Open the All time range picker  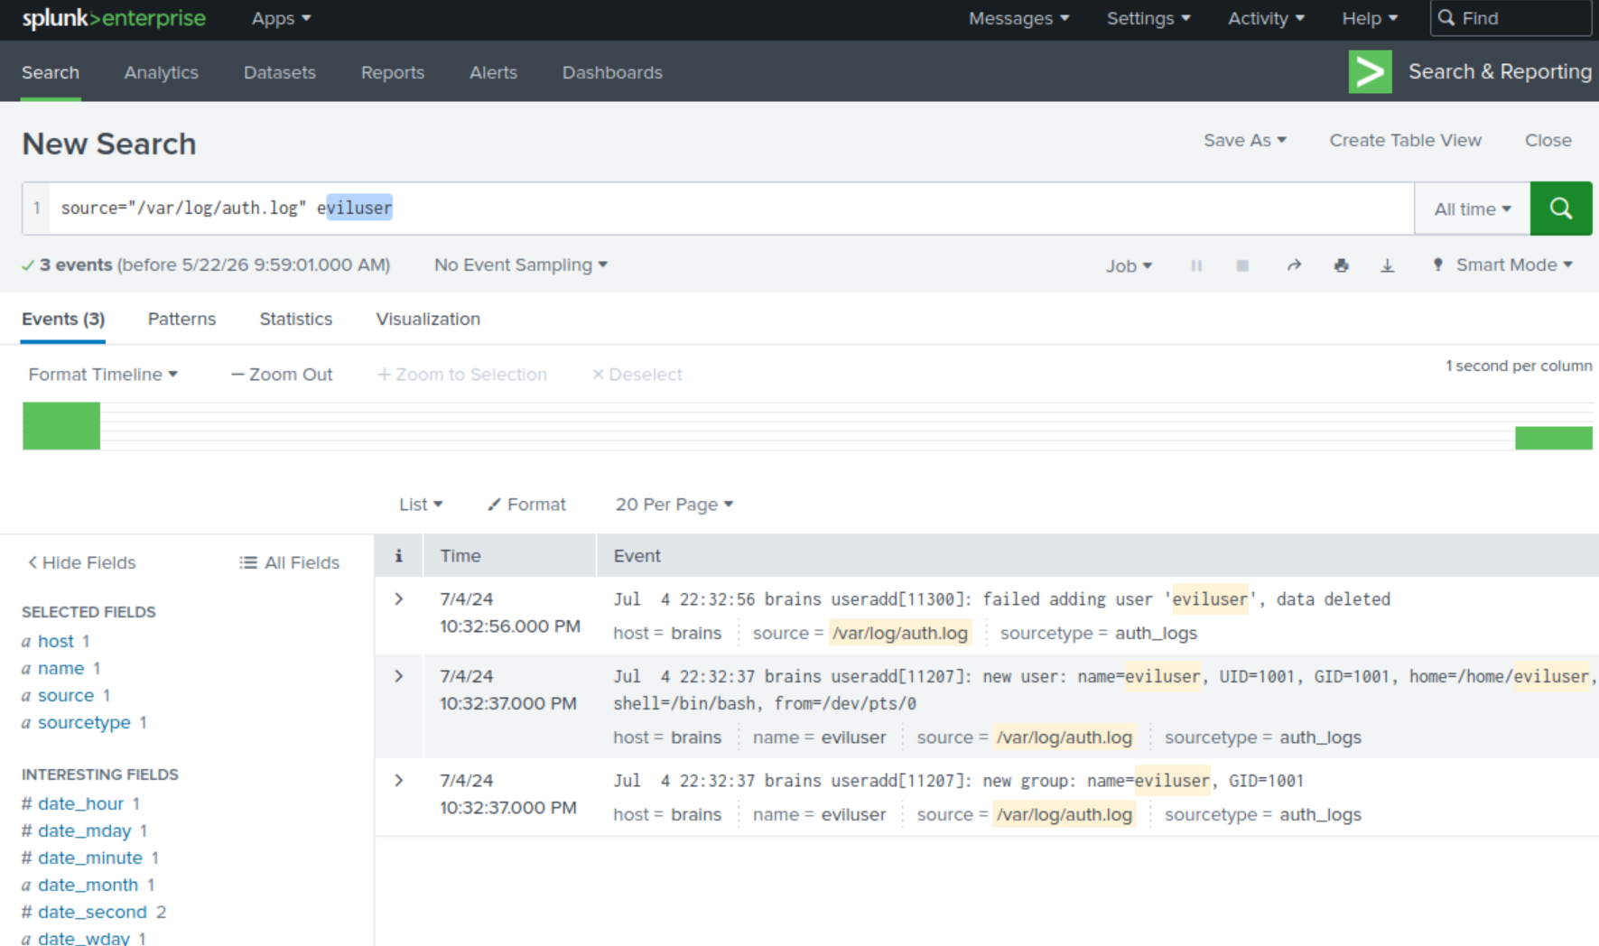tap(1472, 209)
